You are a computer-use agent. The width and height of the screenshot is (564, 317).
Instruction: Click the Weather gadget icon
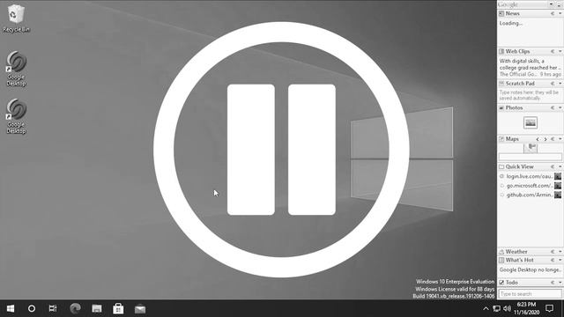click(501, 252)
